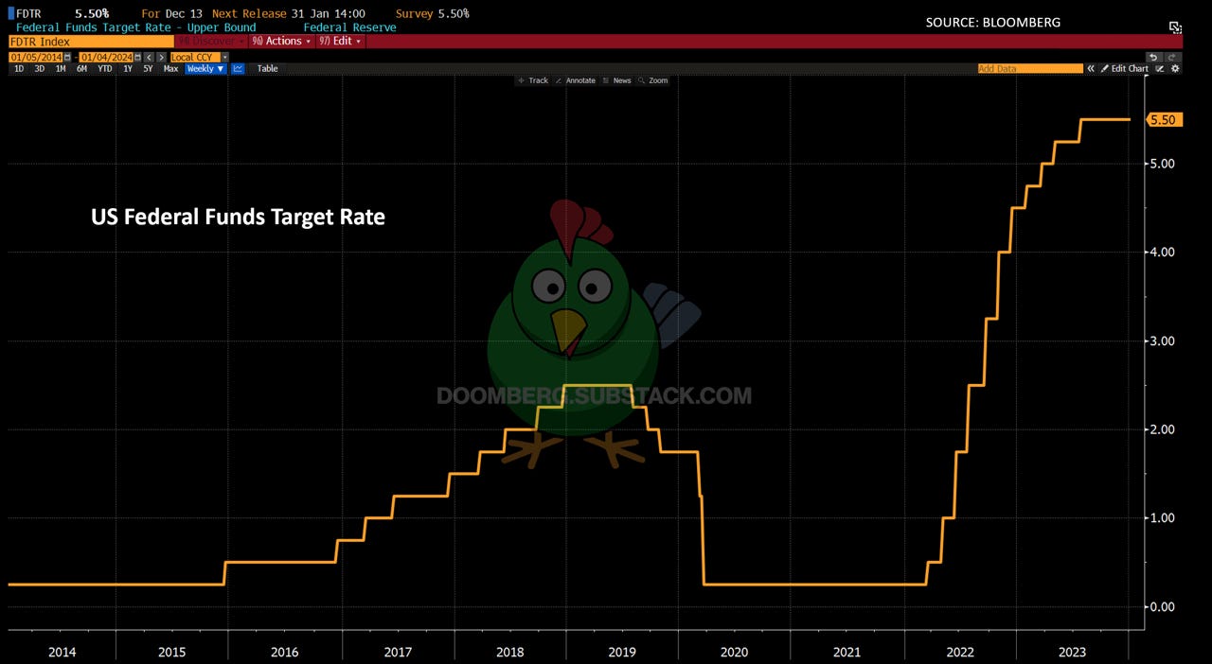
Task: Enable Track crosshair tool
Action: pyautogui.click(x=533, y=81)
